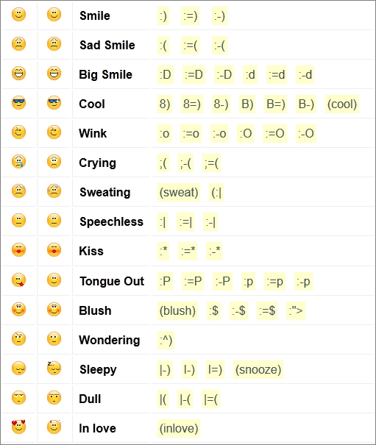376x445 pixels.
Task: Click the Sleepy emoticon with z letters
Action: 54,368
